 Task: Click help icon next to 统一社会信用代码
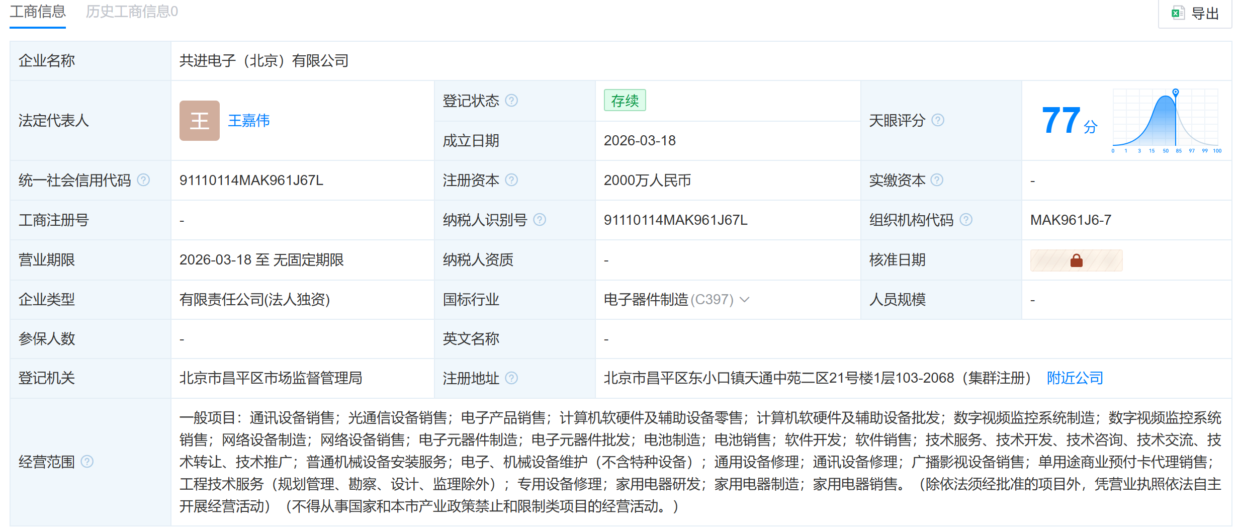coord(143,180)
